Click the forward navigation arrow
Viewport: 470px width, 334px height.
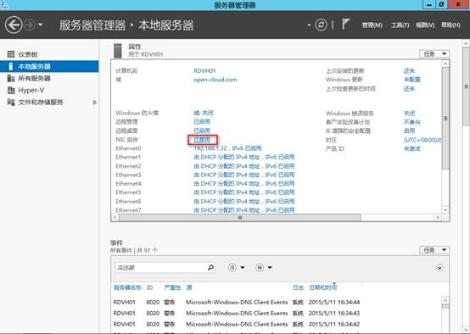tap(30, 25)
